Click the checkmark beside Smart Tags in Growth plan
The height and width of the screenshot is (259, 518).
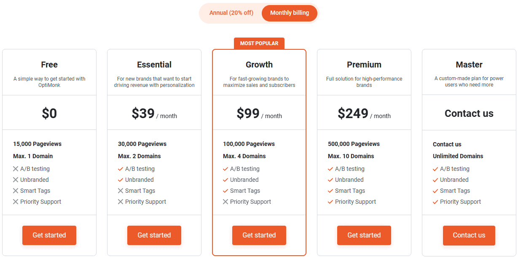point(225,190)
